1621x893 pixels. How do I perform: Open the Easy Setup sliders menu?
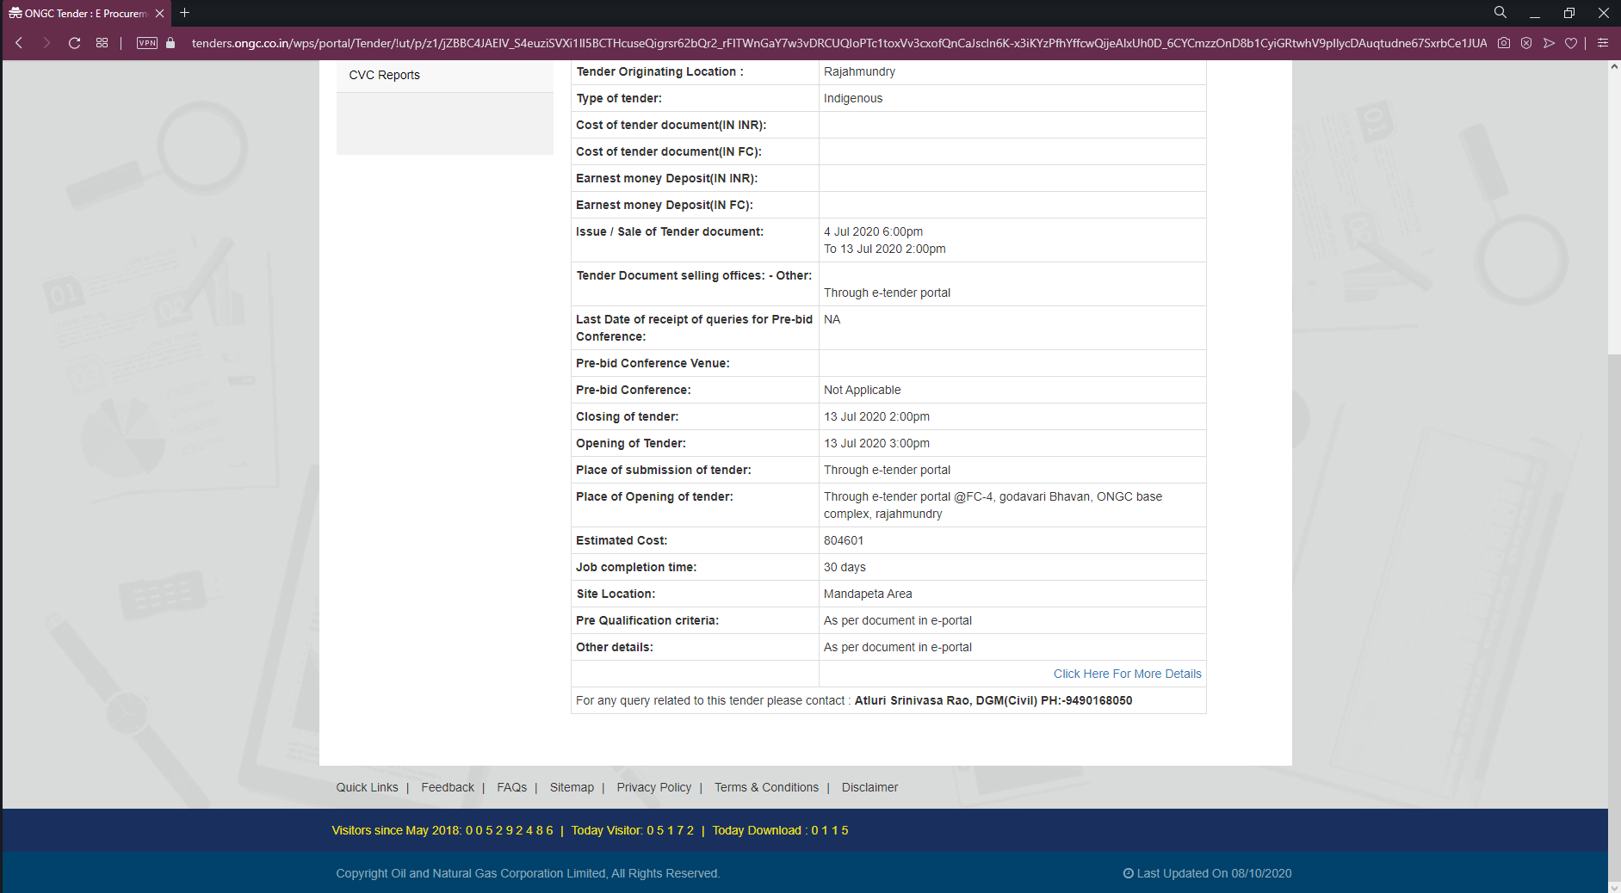[1602, 43]
